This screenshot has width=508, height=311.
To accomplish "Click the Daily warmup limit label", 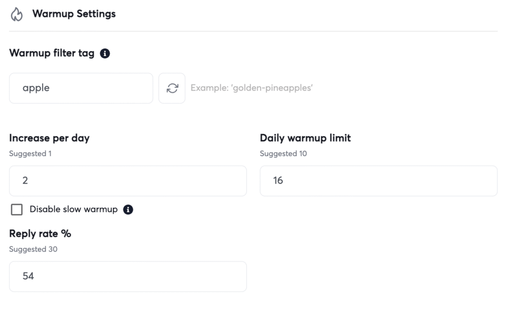I will 305,138.
